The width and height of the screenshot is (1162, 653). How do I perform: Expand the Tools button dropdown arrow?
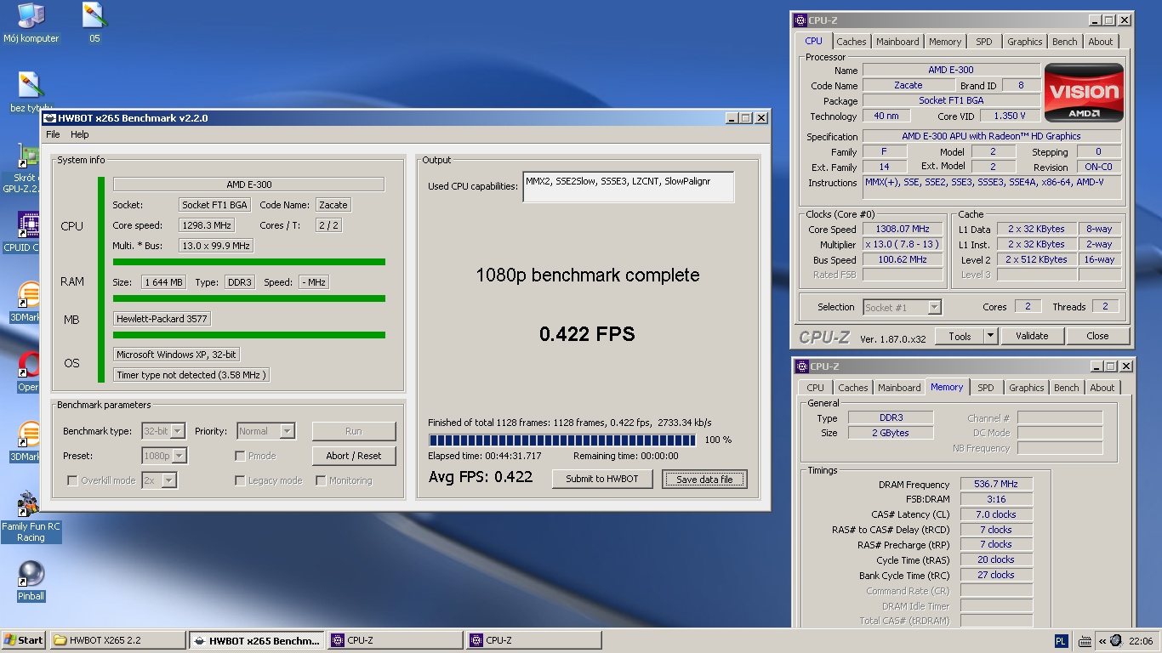(990, 336)
